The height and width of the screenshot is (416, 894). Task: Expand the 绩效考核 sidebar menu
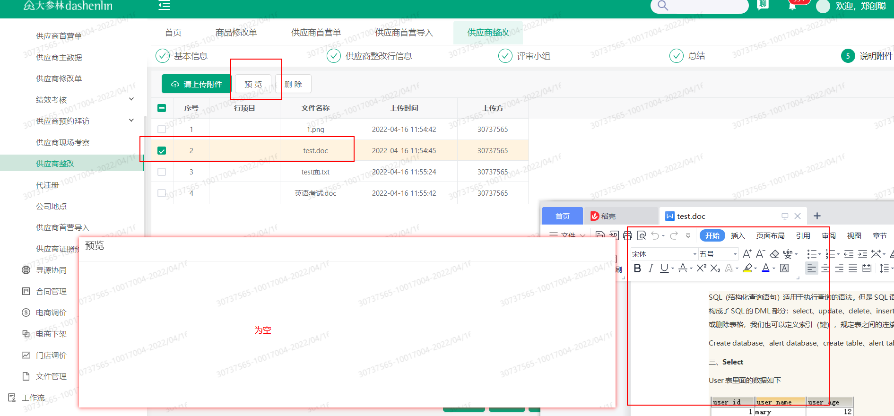click(131, 99)
